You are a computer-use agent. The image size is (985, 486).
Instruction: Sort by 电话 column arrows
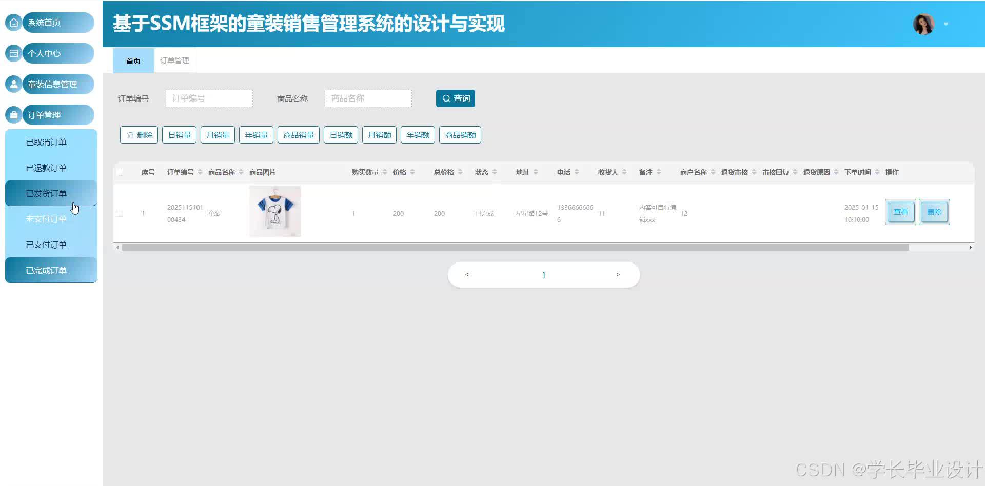pos(577,172)
